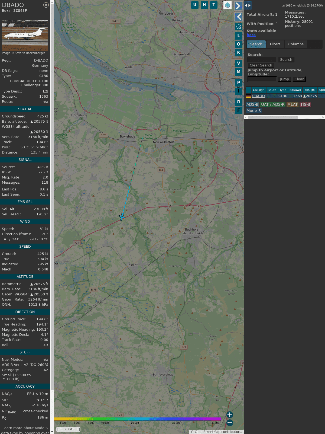Screen dimensions: 325x434
Task: Focus the Search text field
Action: click(x=262, y=60)
